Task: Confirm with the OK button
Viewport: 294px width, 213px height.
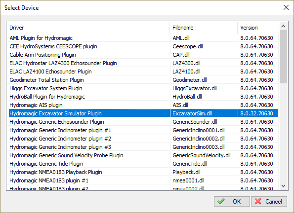Action: point(232,201)
